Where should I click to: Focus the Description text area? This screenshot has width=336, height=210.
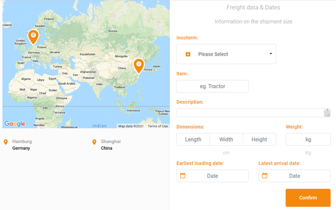[253, 113]
